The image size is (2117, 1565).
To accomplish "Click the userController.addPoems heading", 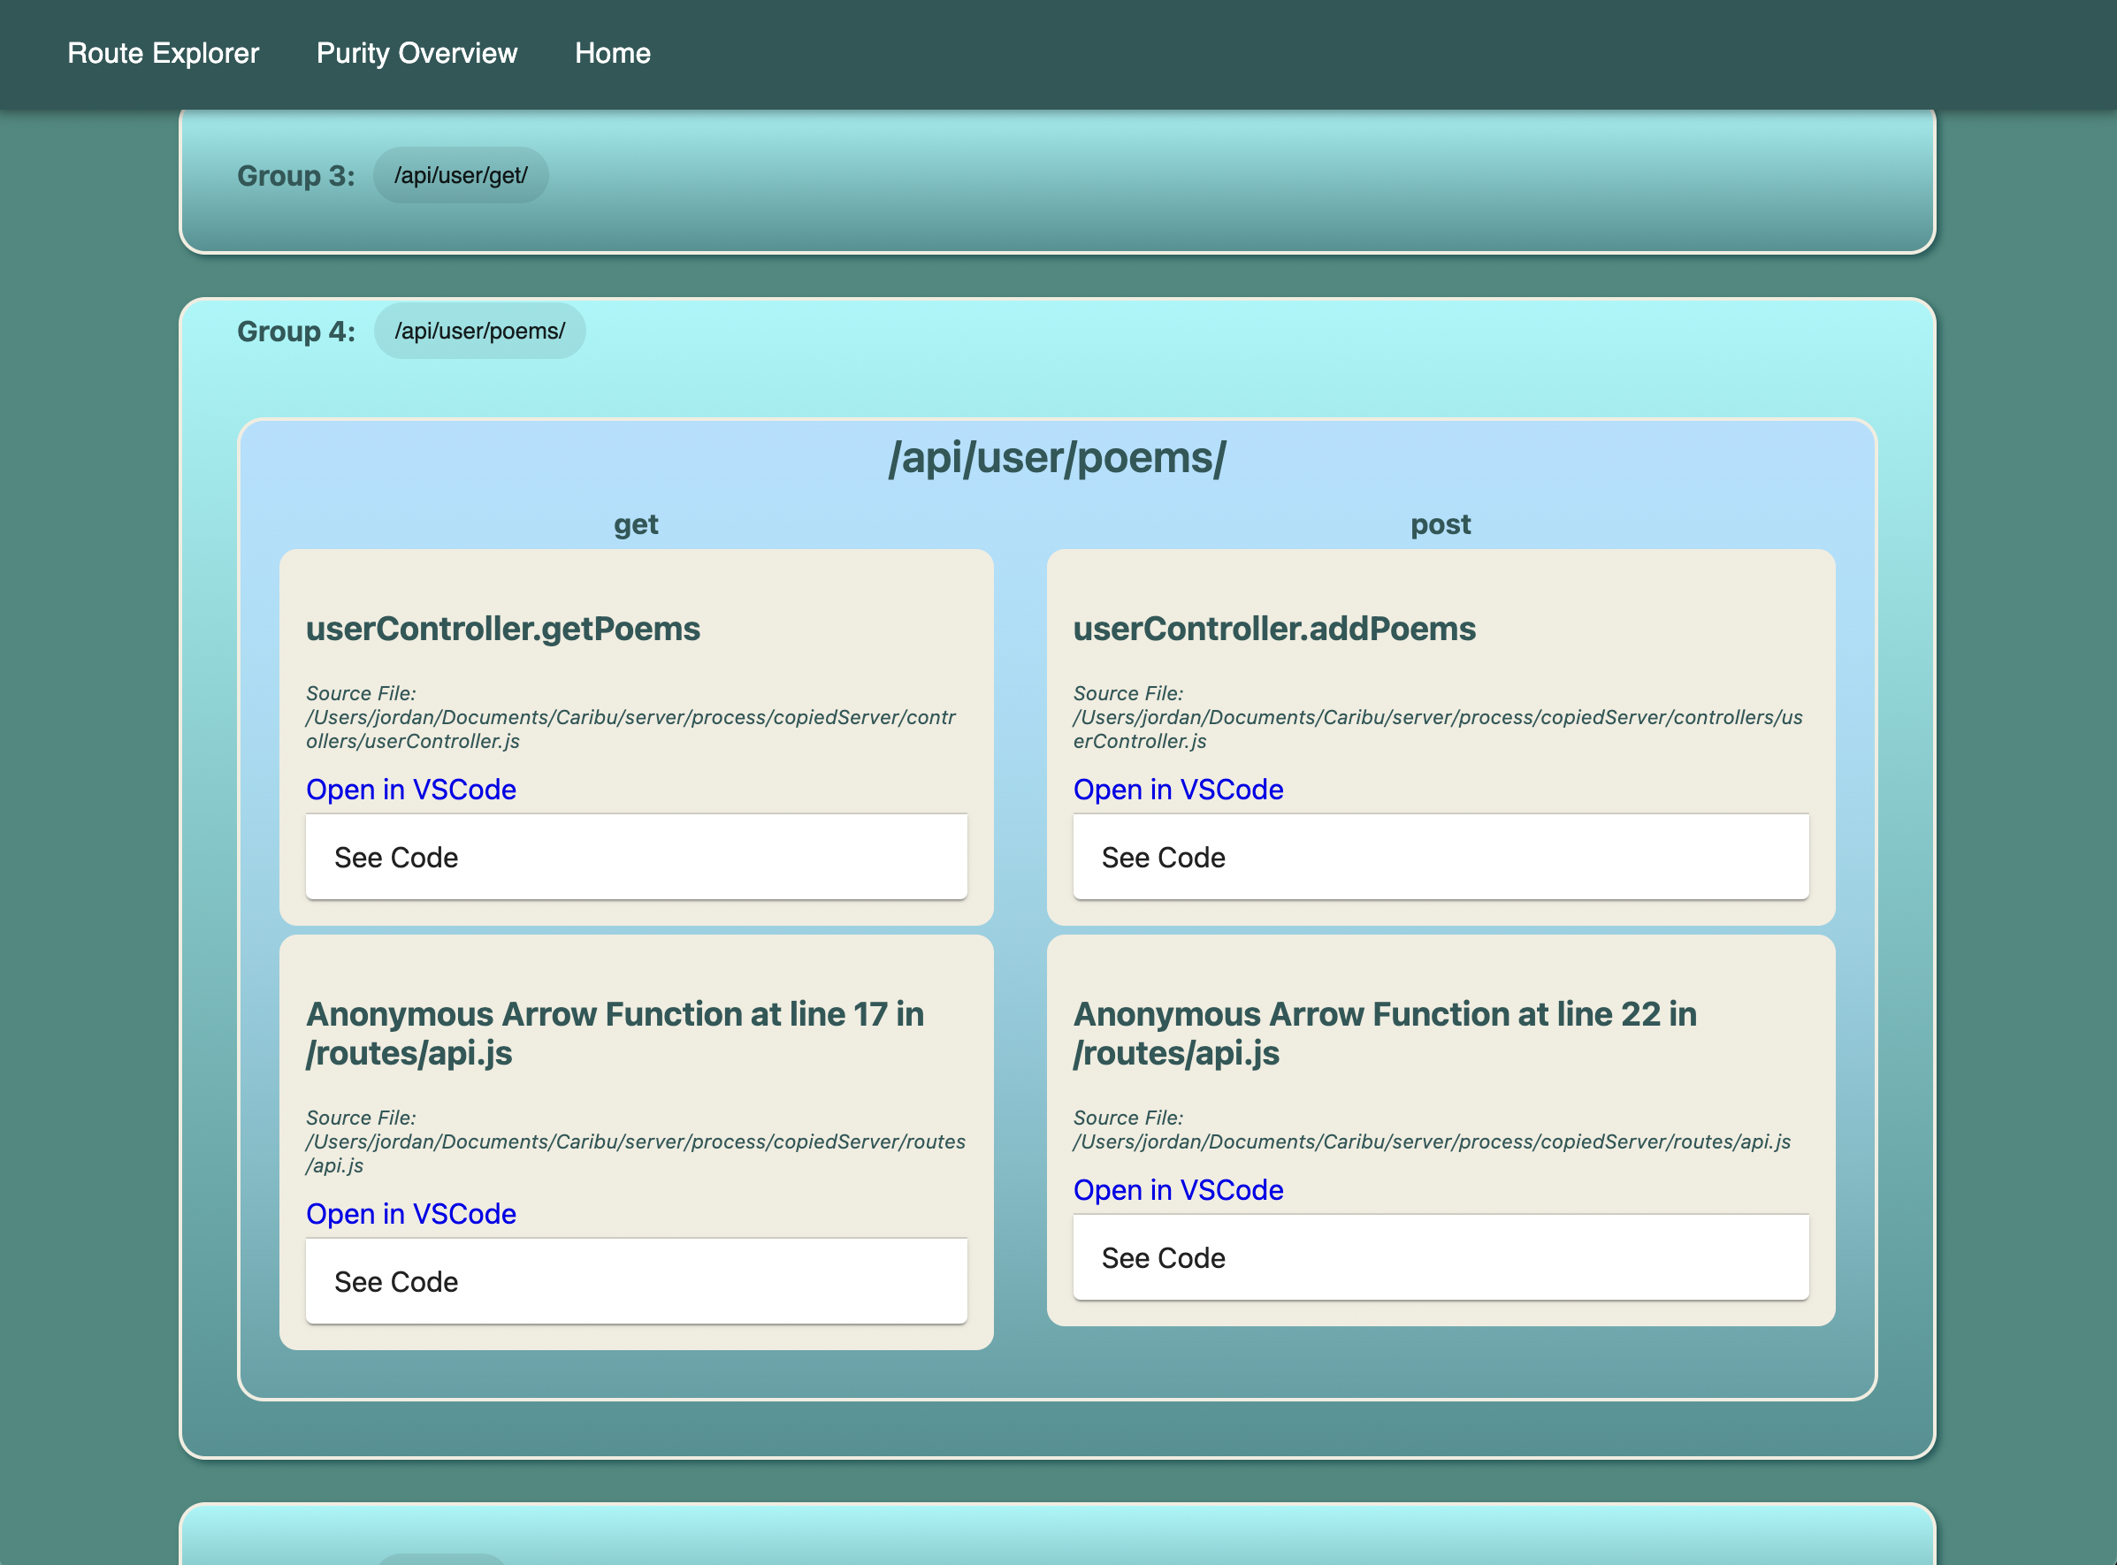I will pyautogui.click(x=1274, y=628).
